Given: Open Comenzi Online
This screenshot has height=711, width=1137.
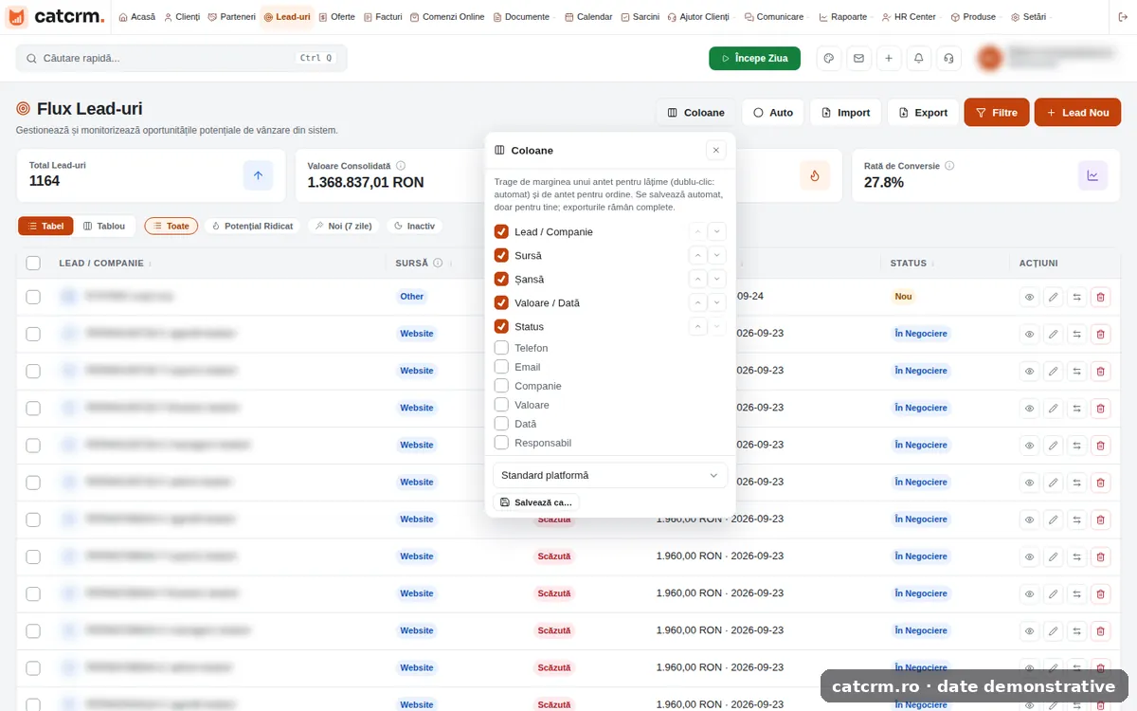Looking at the screenshot, I should [x=447, y=17].
